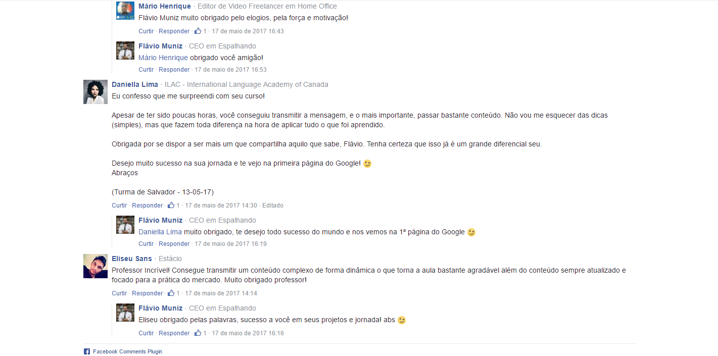Open timestamp 17 de maio de 2017 14:30
Image resolution: width=718 pixels, height=356 pixels.
(221, 206)
